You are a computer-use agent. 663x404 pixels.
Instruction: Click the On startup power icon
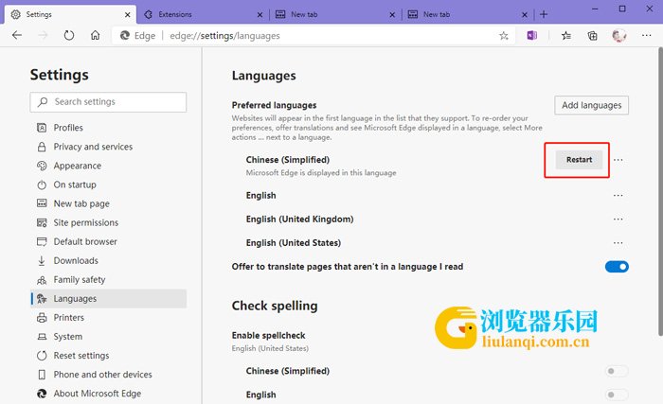click(42, 184)
